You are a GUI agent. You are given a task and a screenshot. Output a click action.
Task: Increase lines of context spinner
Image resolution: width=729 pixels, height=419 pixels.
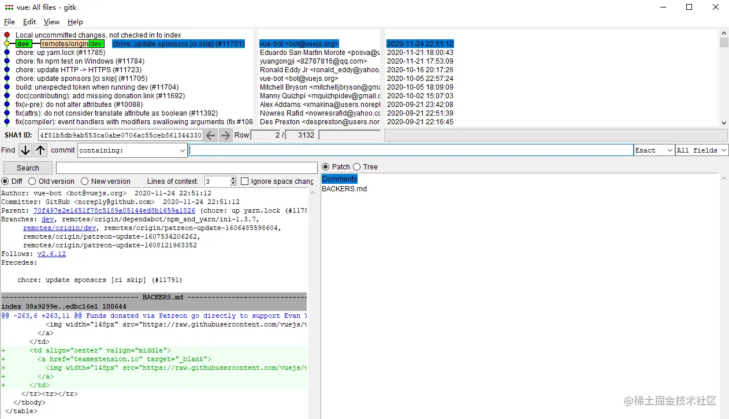(x=233, y=179)
